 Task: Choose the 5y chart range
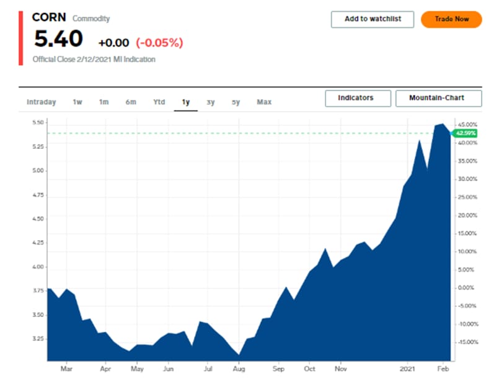point(236,102)
